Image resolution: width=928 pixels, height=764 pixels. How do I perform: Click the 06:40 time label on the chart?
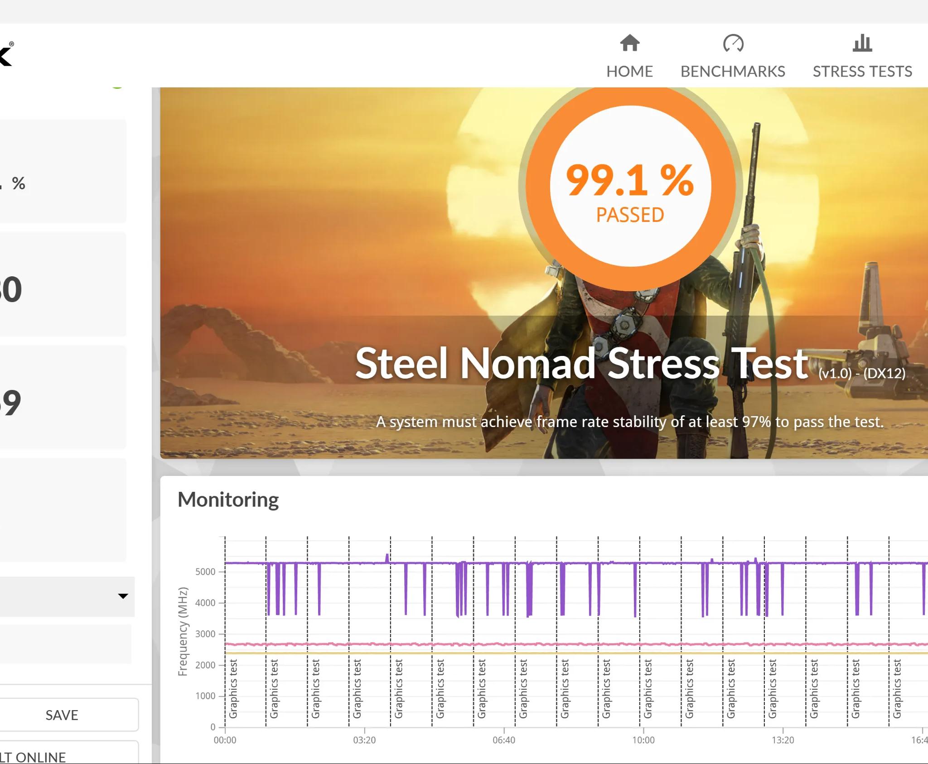(x=504, y=740)
